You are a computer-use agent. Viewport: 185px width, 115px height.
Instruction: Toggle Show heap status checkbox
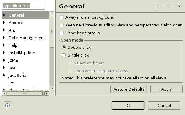(62, 33)
